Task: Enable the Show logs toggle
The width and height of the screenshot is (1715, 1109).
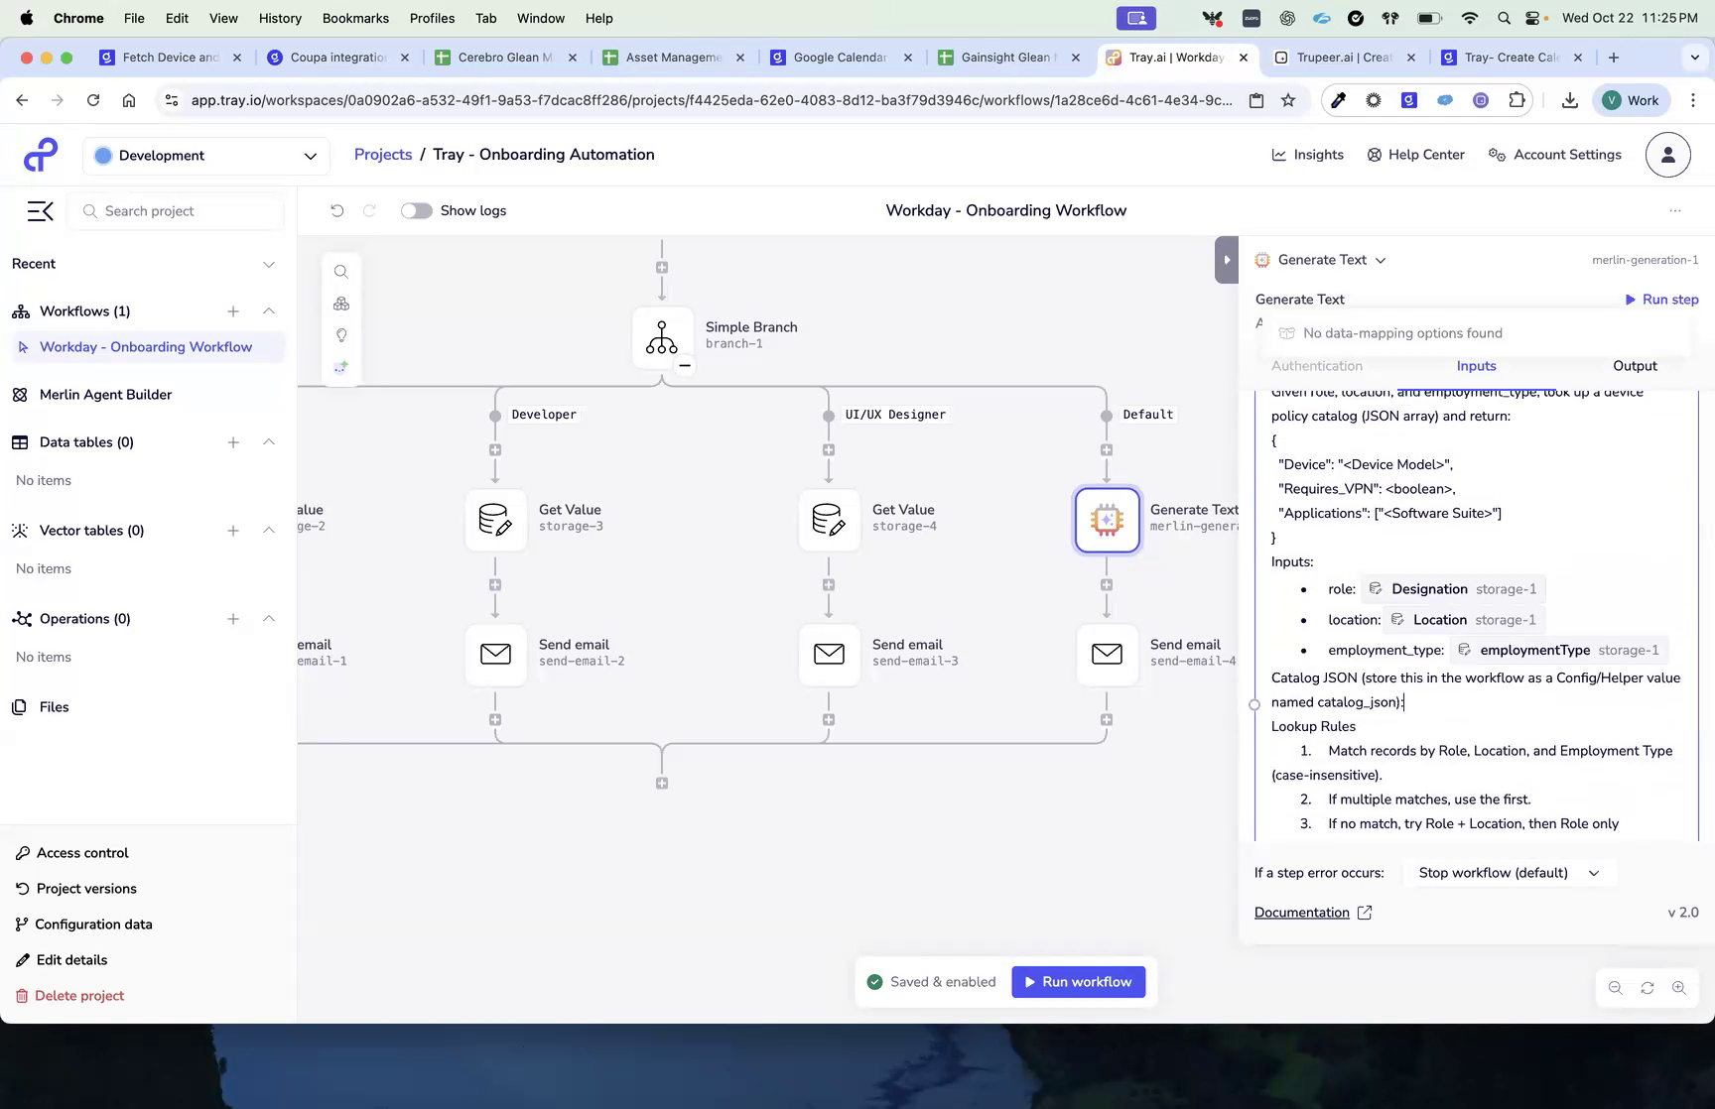Action: (x=416, y=210)
